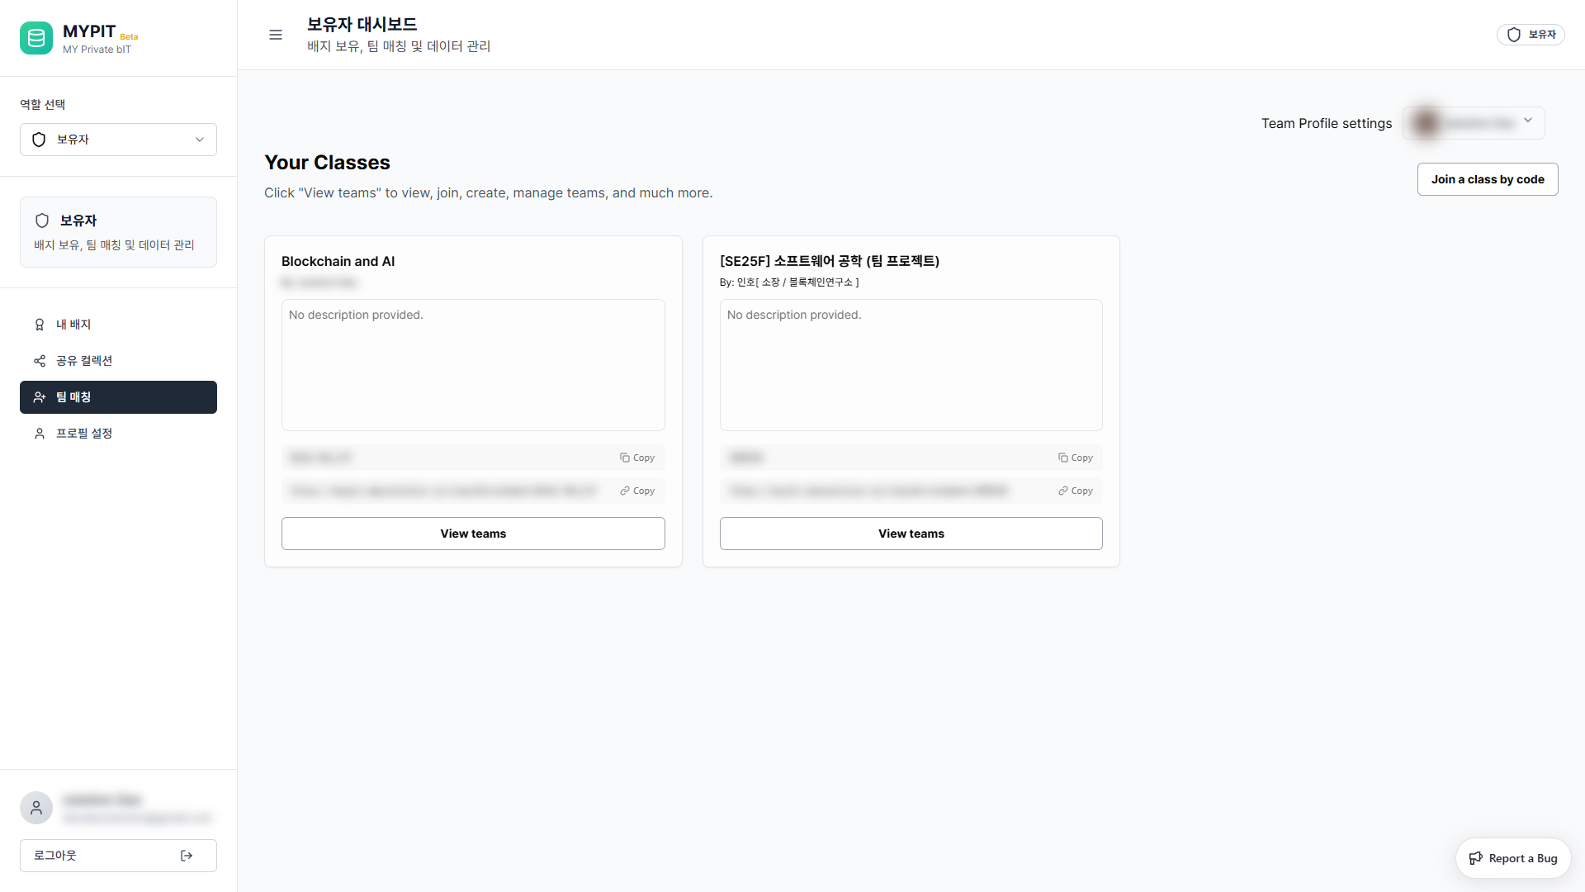Click the Report a Bug icon
The width and height of the screenshot is (1585, 892).
coord(1477,857)
